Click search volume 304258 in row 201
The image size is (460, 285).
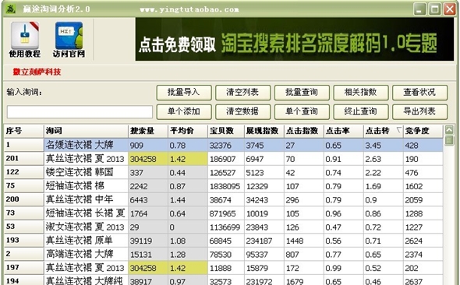143,159
